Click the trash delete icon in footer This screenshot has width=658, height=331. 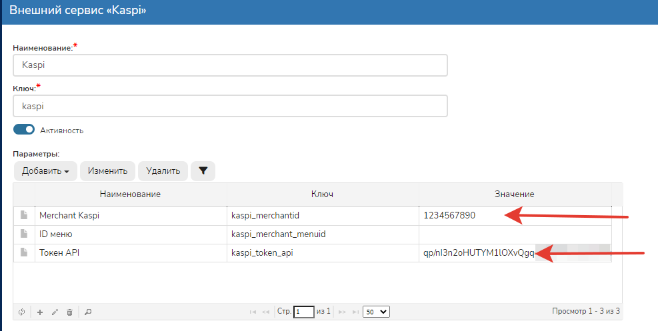tap(69, 312)
